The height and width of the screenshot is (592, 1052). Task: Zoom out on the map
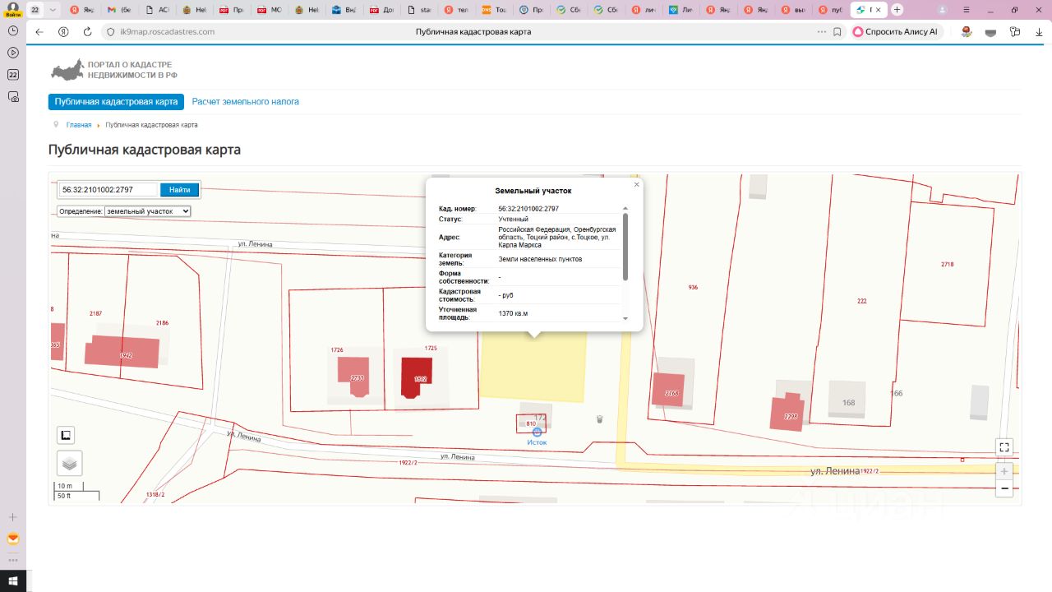point(1004,488)
